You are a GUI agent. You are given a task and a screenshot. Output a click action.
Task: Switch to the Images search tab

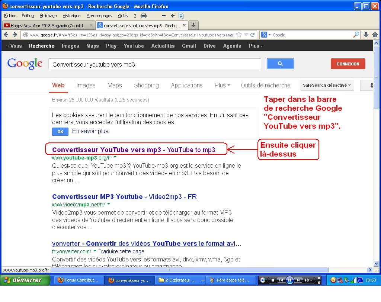point(86,85)
